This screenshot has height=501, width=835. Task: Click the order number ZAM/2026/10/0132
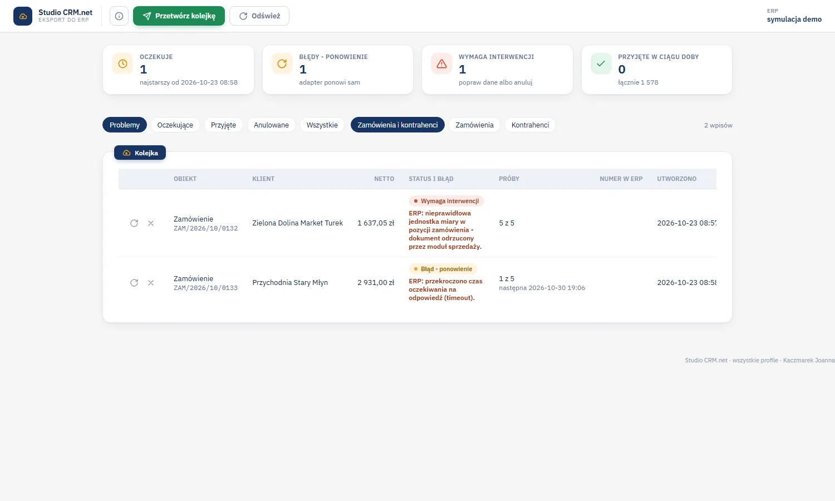205,229
